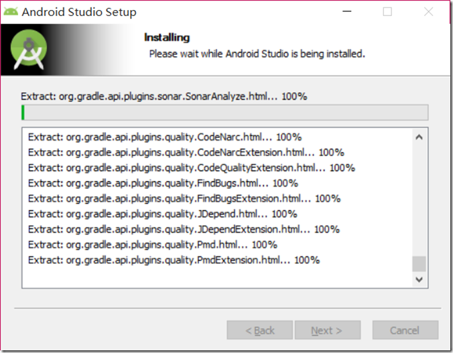Click the scroll down arrow in the log list

(x=419, y=278)
